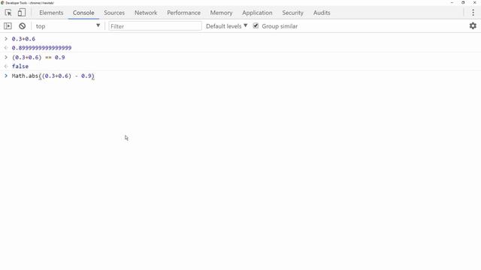Expand the Default levels dropdown
The image size is (481, 270).
226,26
